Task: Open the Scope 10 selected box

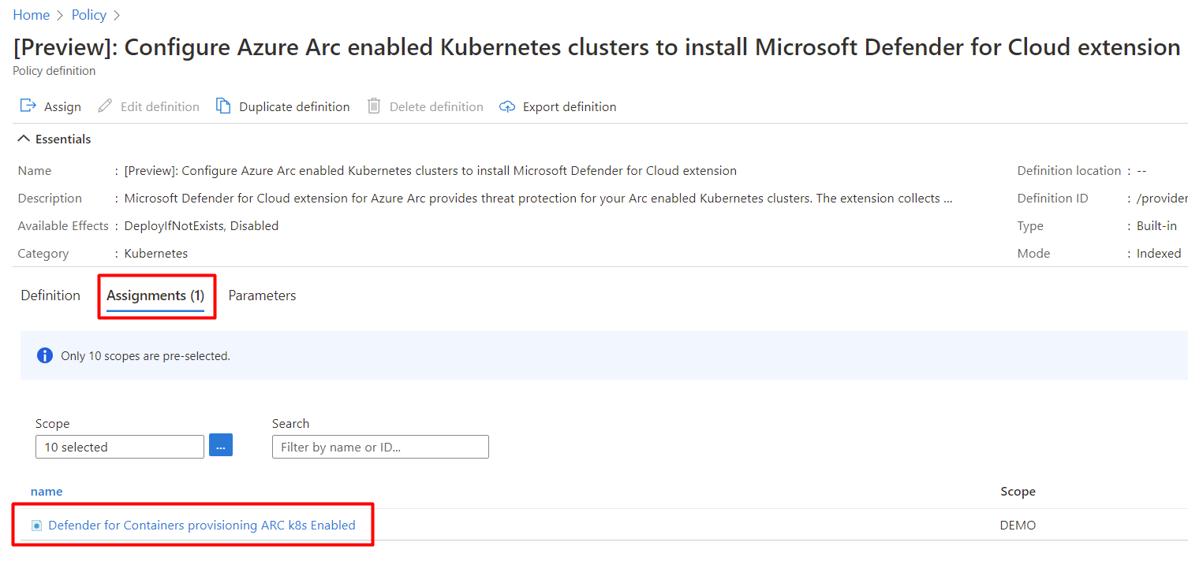Action: tap(120, 447)
